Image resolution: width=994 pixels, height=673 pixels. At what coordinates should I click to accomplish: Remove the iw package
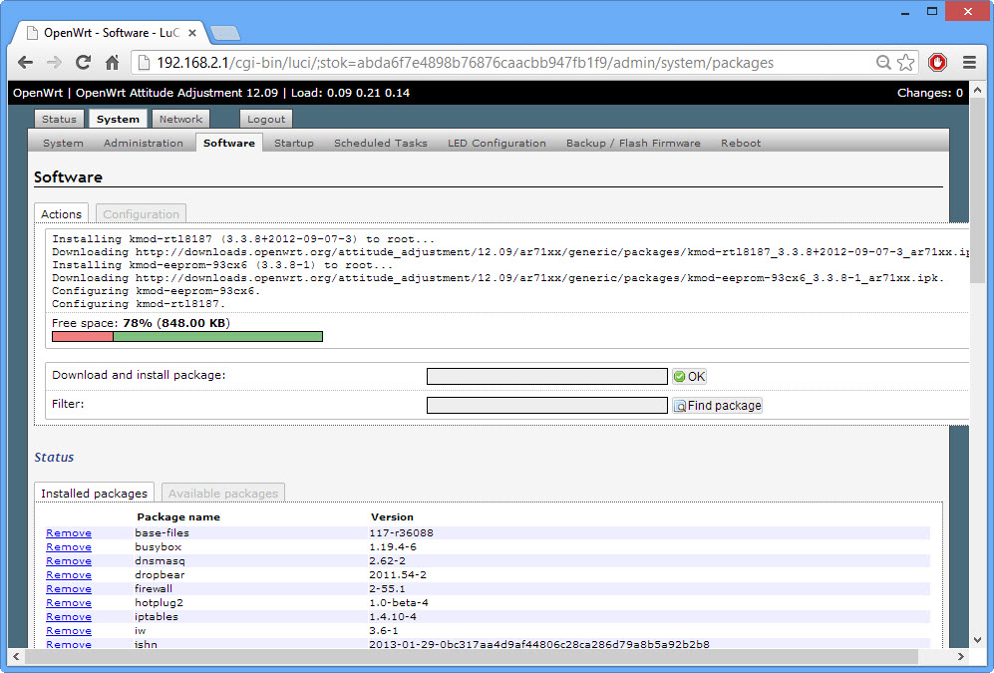(69, 630)
